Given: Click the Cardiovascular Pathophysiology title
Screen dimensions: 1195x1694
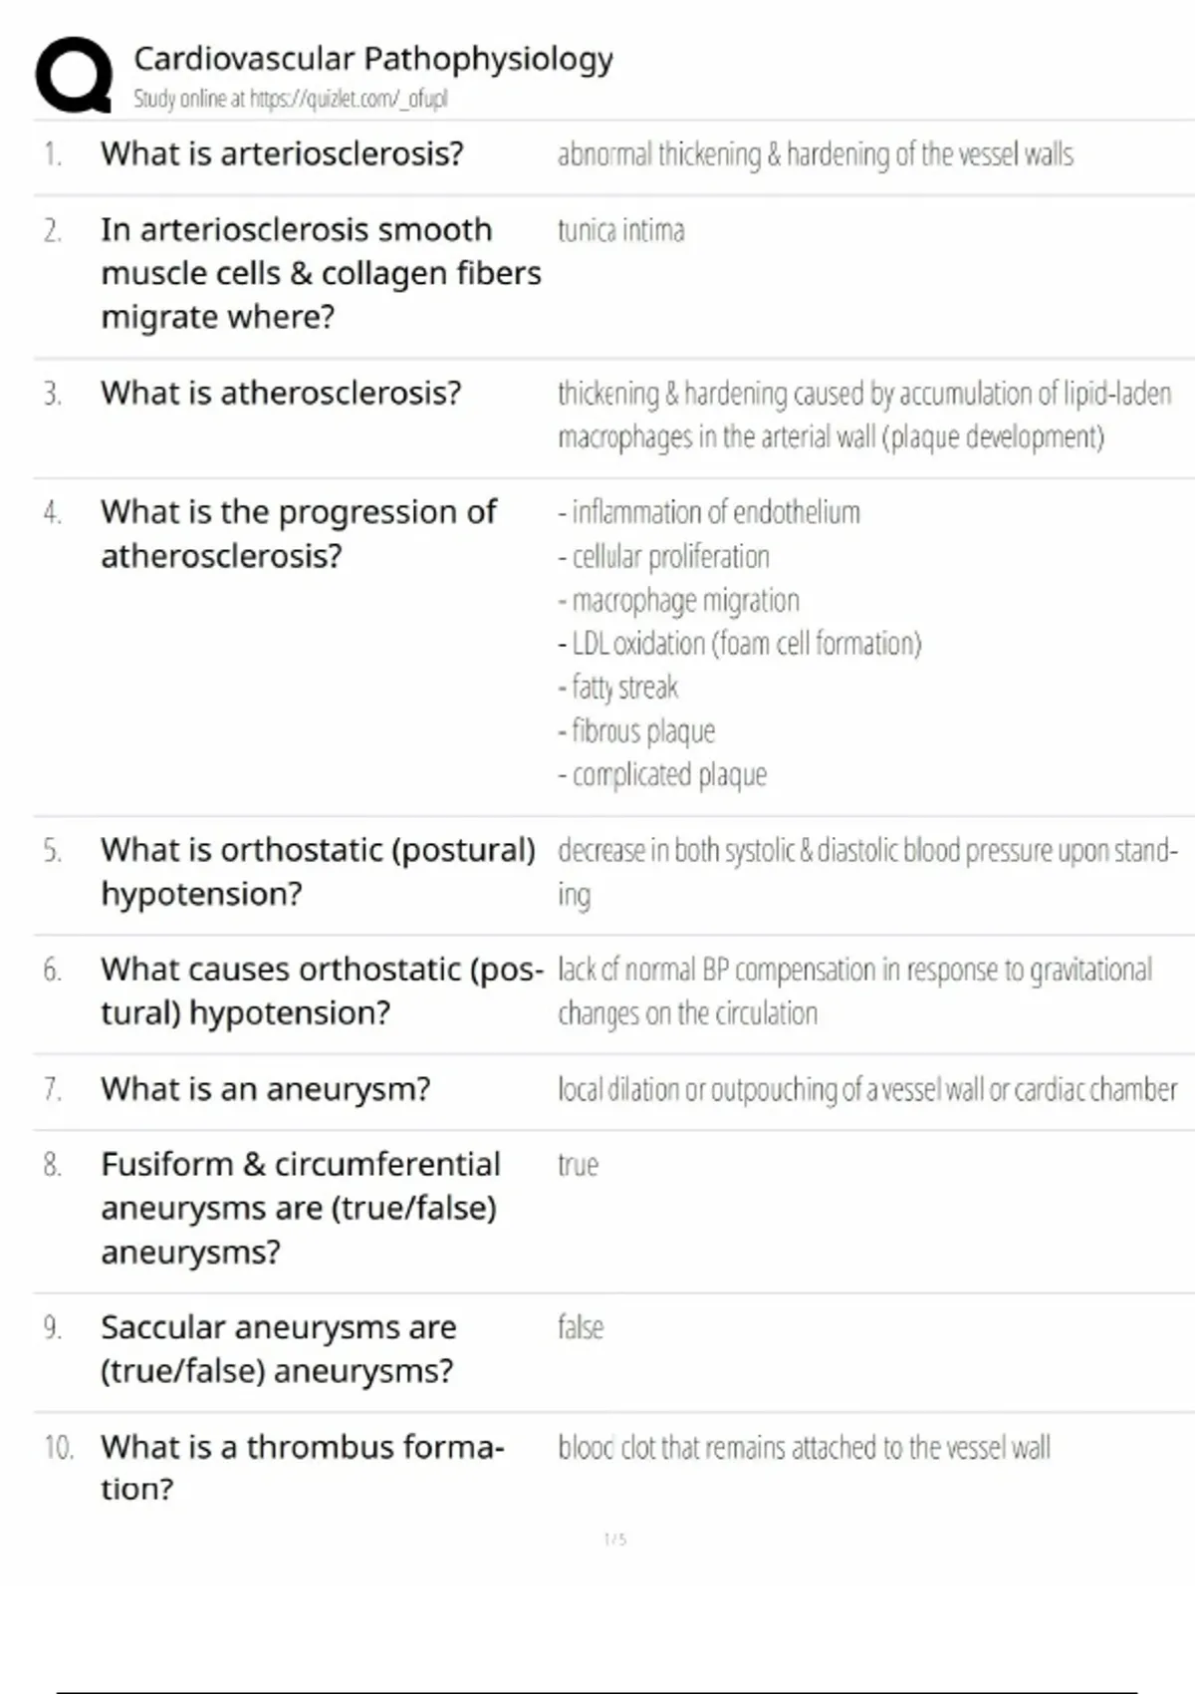Looking at the screenshot, I should point(373,58).
